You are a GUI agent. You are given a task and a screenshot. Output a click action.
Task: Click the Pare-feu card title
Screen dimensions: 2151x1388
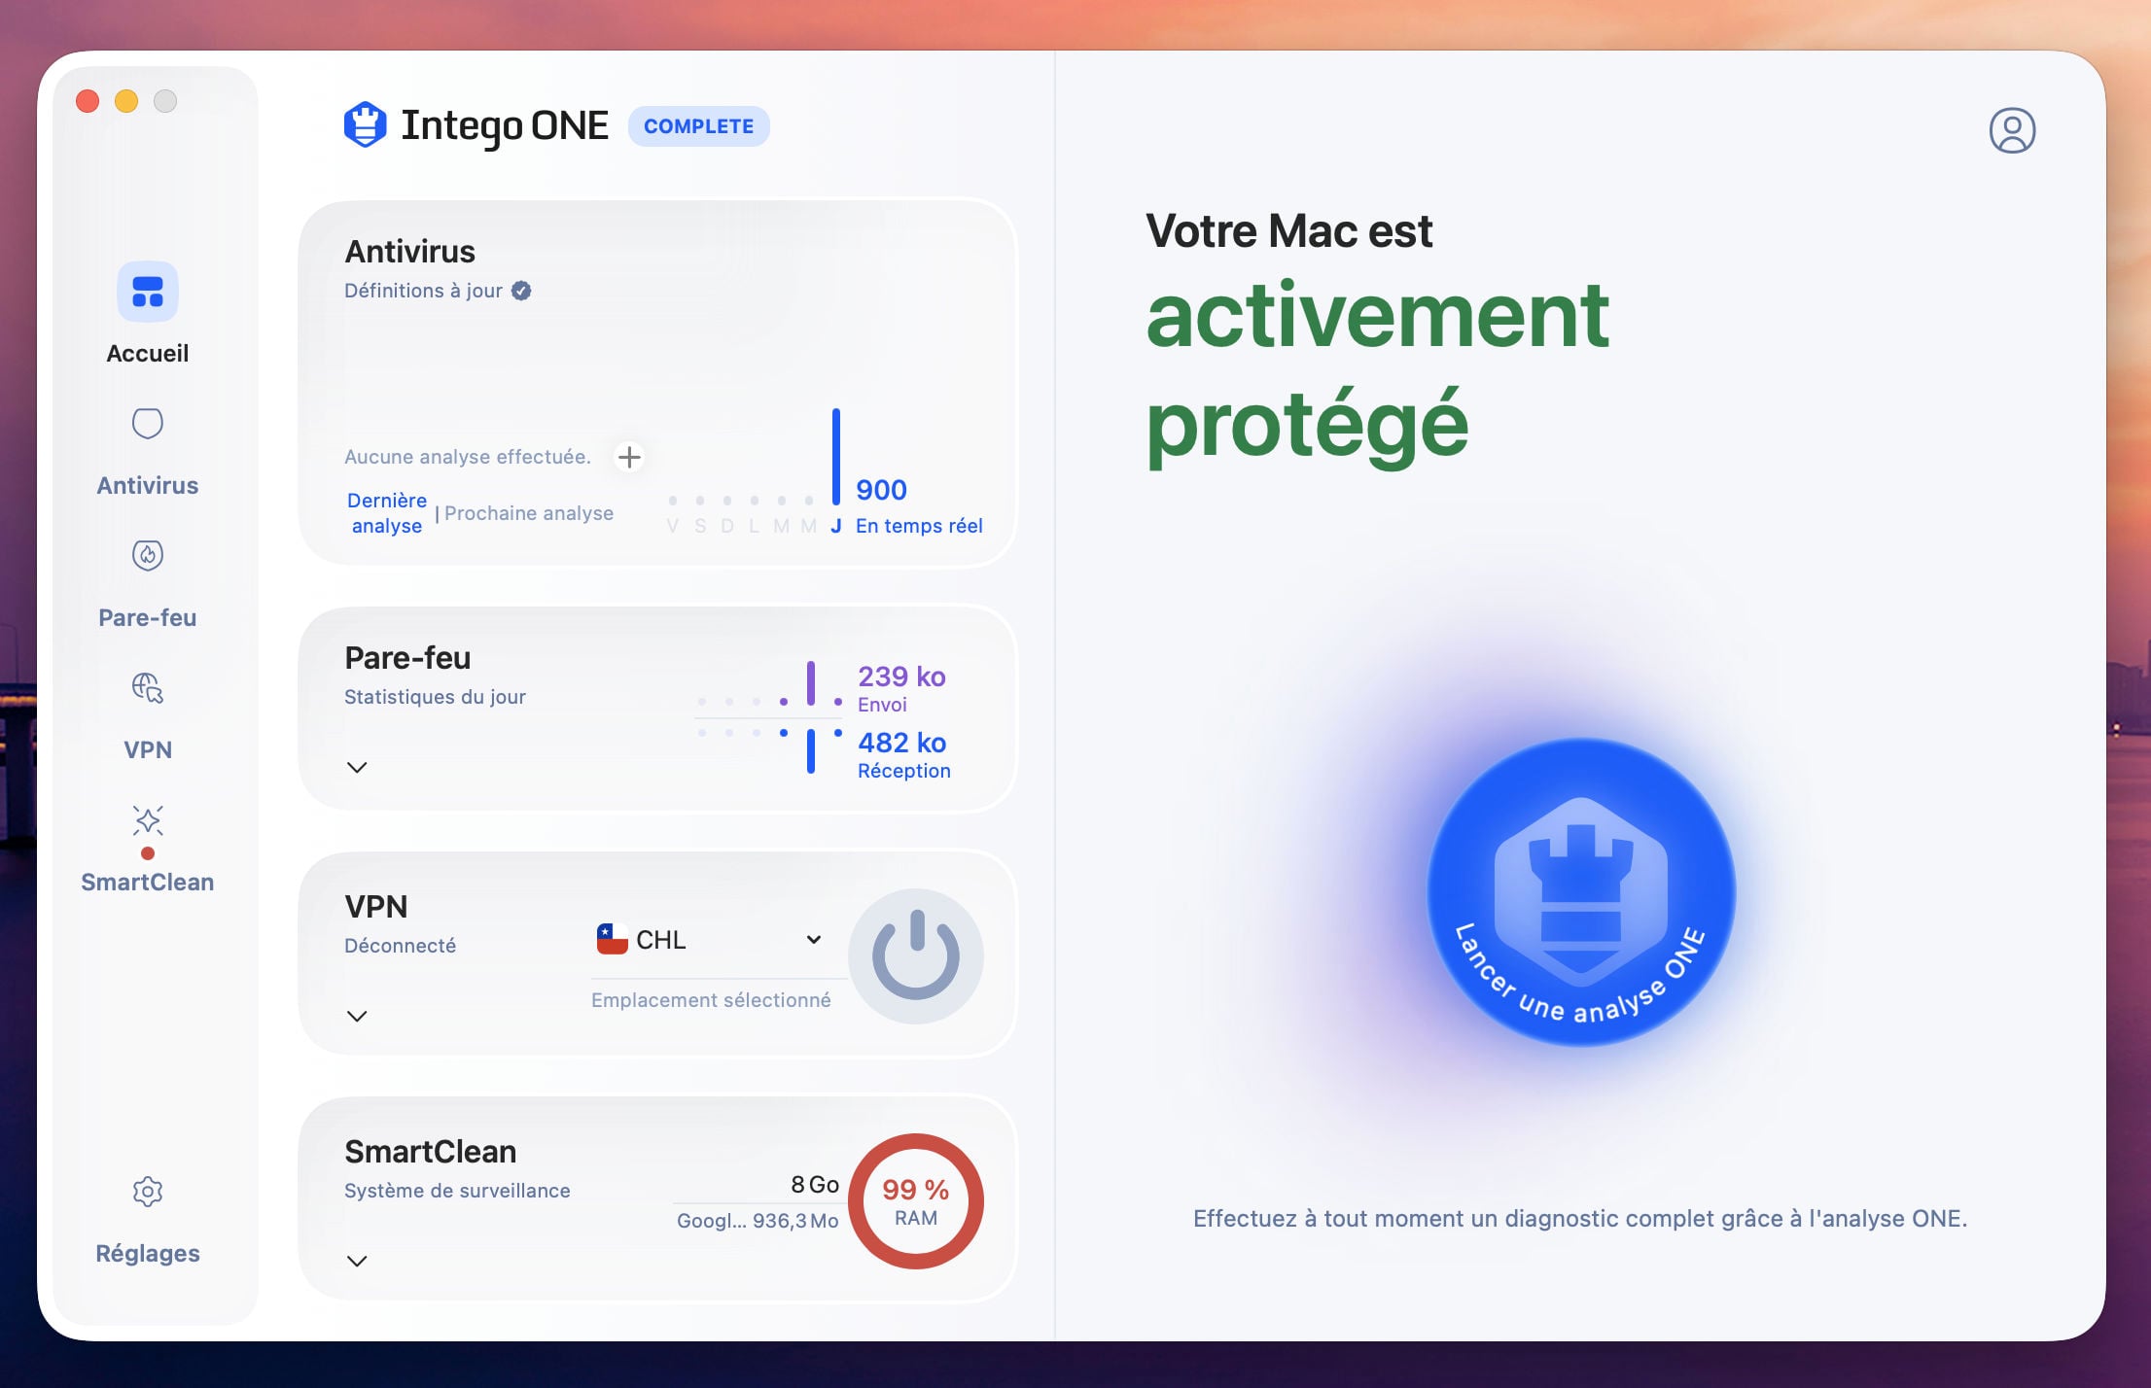pos(407,658)
